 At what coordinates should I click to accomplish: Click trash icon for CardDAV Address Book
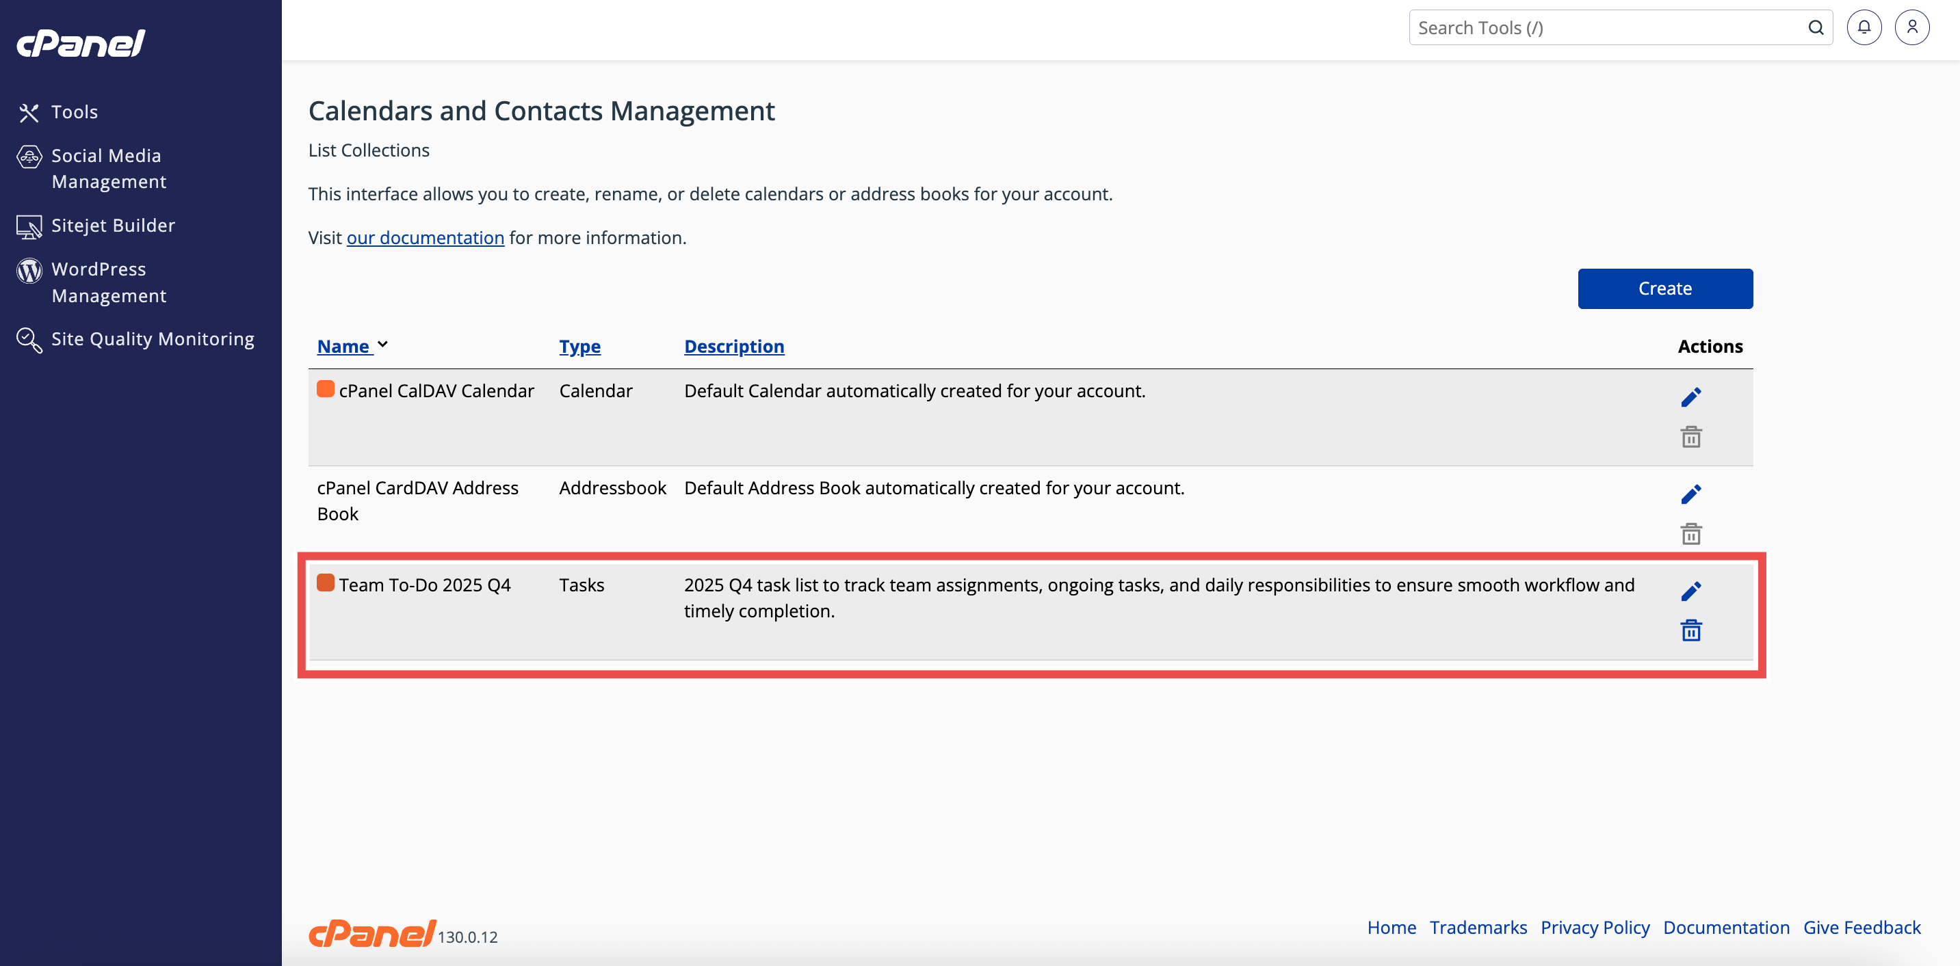point(1690,534)
